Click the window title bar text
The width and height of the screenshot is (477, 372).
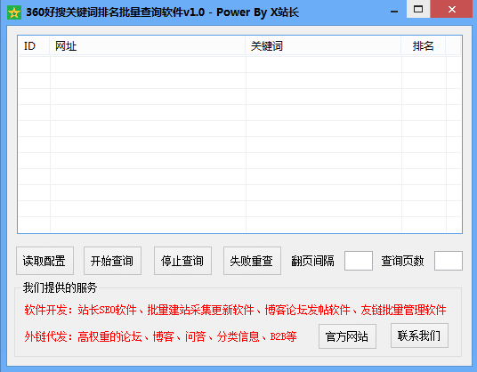pyautogui.click(x=163, y=12)
